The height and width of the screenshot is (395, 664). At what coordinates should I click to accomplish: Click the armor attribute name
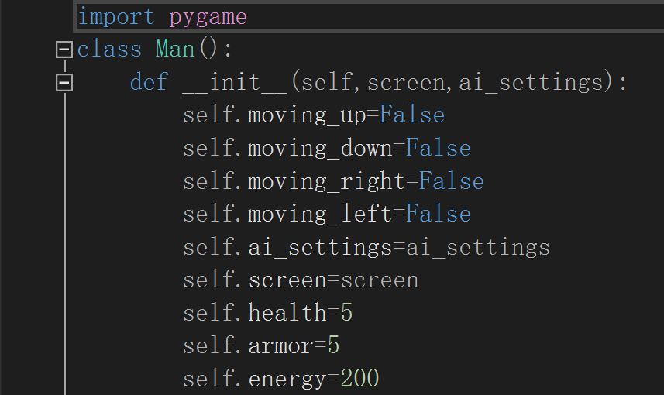pyautogui.click(x=280, y=346)
